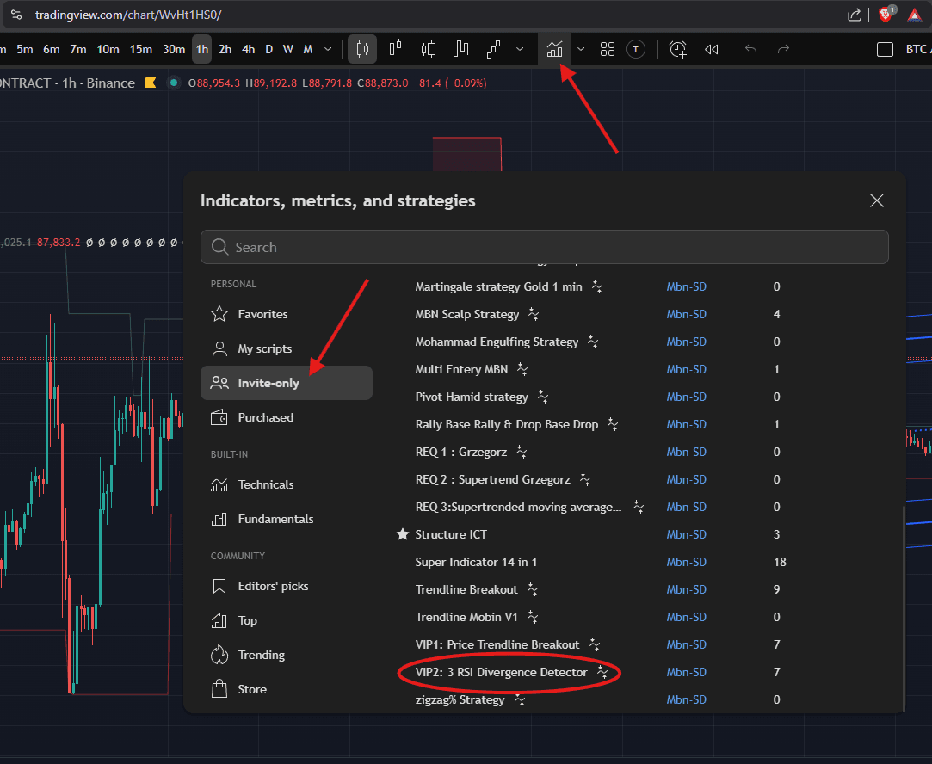Open the Indicator templates grid icon

point(607,49)
